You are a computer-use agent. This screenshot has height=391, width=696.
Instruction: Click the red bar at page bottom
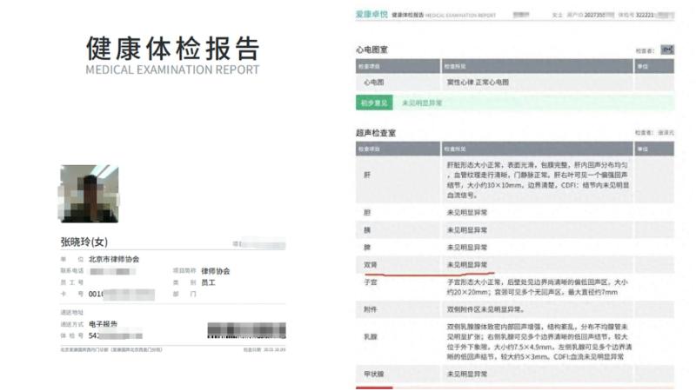513,388
